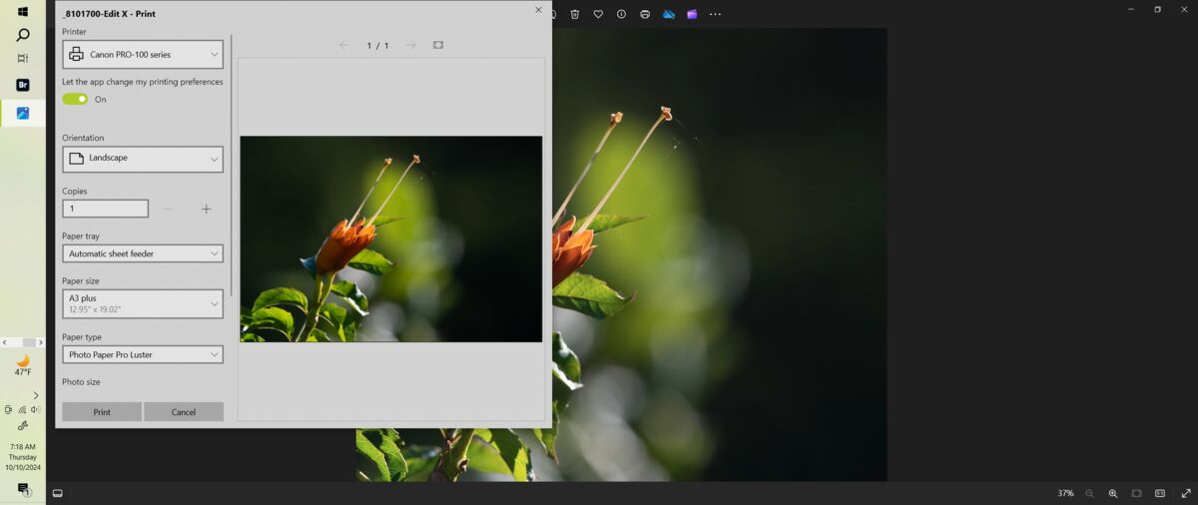Click the pen/link tray icon above the clock
The image size is (1198, 505).
tap(23, 425)
